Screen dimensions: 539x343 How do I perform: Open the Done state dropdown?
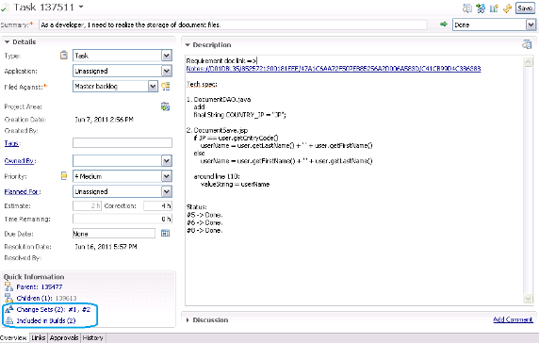[x=531, y=24]
